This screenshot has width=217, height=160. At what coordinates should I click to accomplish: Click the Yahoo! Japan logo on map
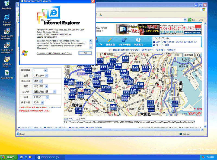[195, 114]
